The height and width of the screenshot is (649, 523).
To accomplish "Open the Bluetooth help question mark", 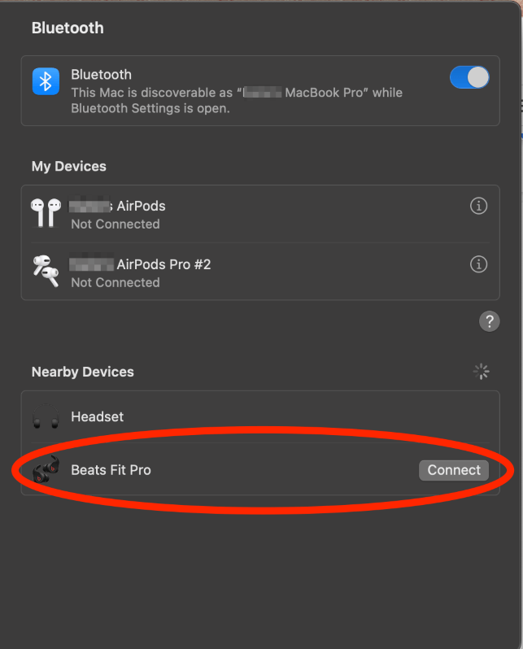I will tap(490, 321).
